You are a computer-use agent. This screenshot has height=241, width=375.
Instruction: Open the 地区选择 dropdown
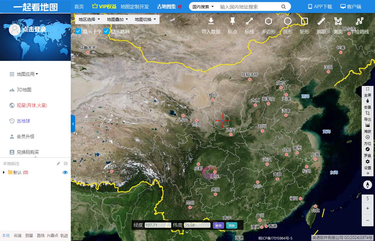(x=89, y=19)
